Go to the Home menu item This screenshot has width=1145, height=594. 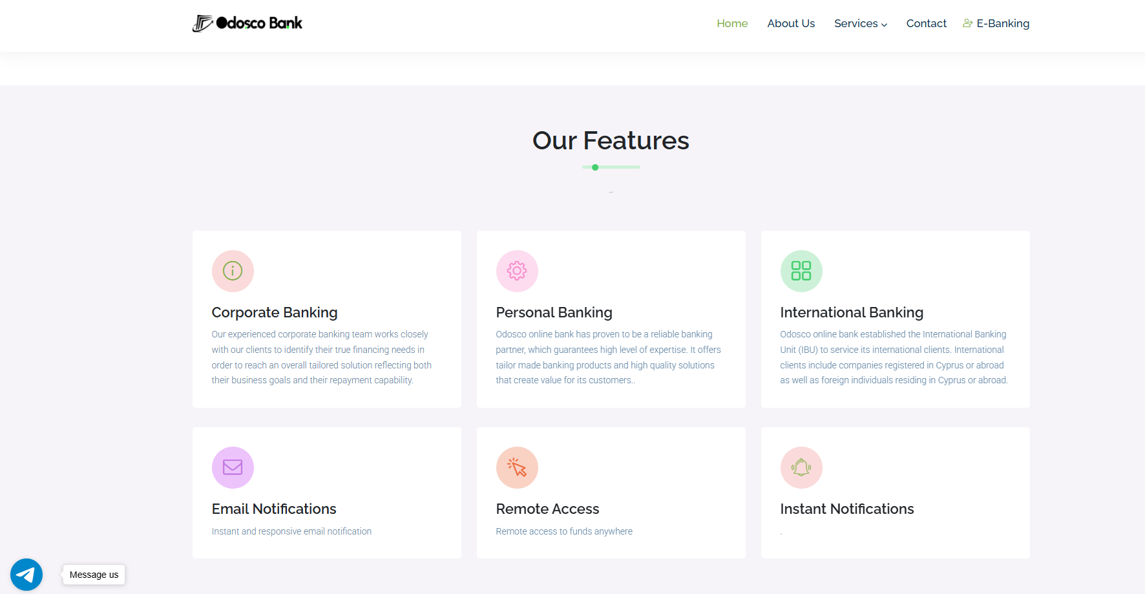pos(732,23)
